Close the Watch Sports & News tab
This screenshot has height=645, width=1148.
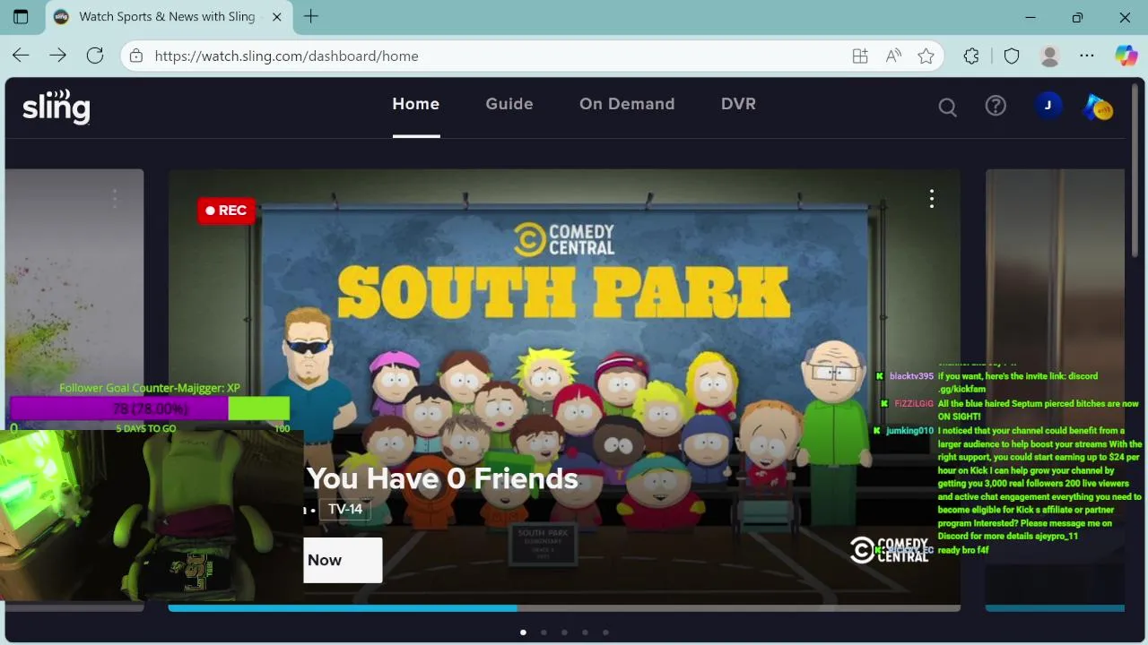(x=277, y=17)
